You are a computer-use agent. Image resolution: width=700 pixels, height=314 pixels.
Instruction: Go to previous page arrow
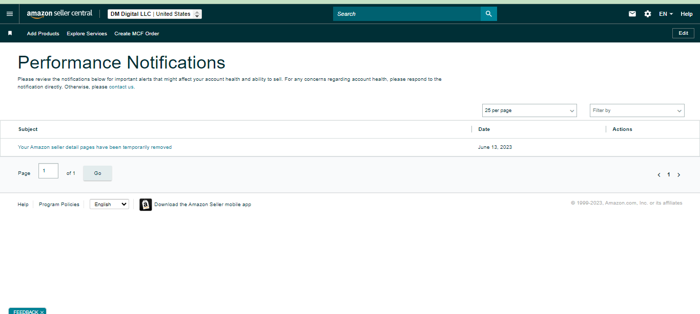click(659, 175)
